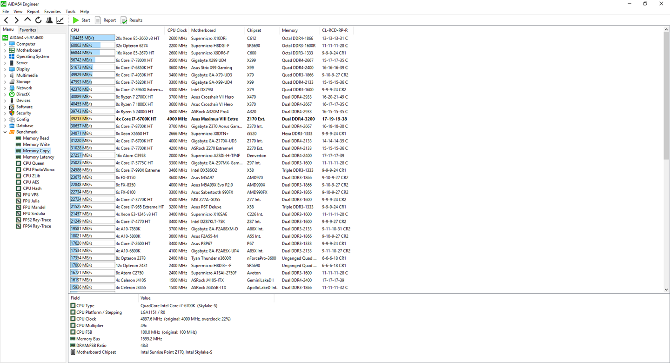
Task: Click the percent icon beside FPU Julia
Action: [19, 201]
